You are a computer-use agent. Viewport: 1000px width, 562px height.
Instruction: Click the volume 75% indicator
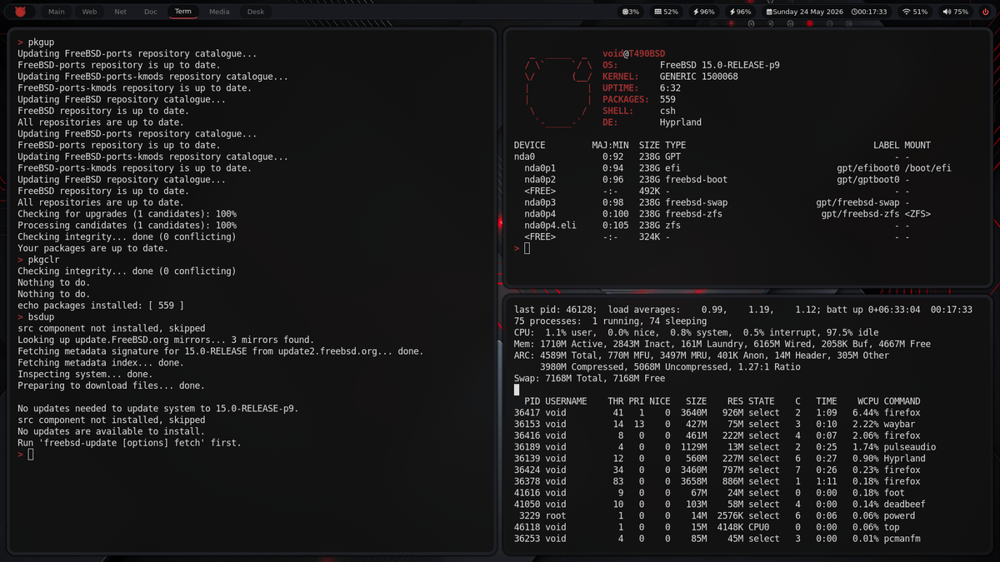[x=956, y=12]
